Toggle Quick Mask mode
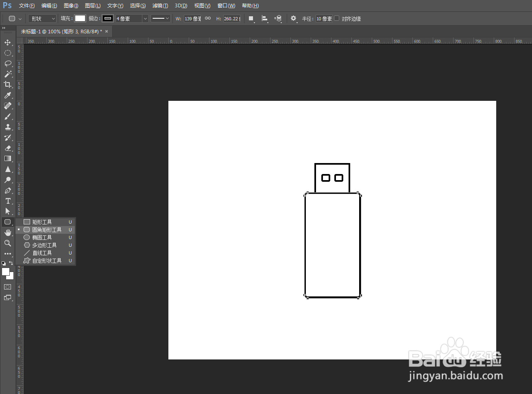Screen dimensions: 532x394 pyautogui.click(x=8, y=287)
